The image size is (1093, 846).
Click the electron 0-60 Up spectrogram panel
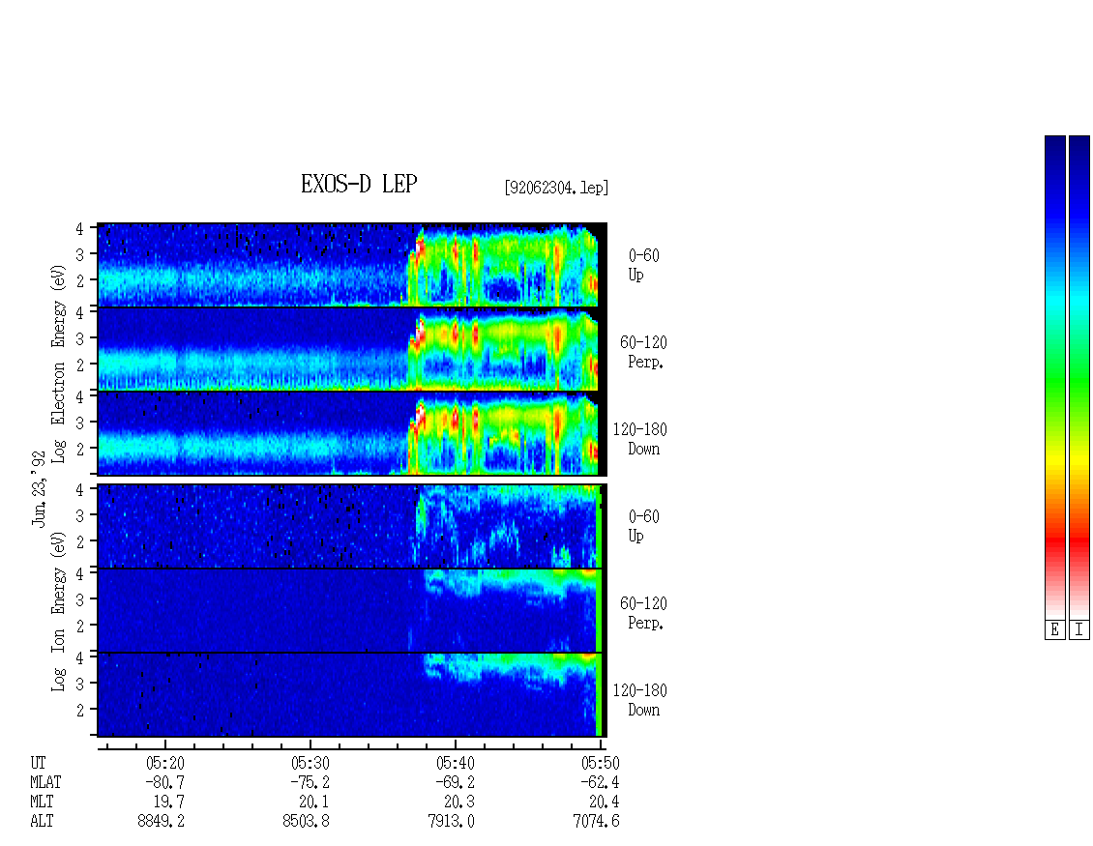coord(352,265)
